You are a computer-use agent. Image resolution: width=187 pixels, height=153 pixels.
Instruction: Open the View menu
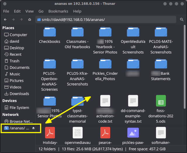tap(30, 11)
